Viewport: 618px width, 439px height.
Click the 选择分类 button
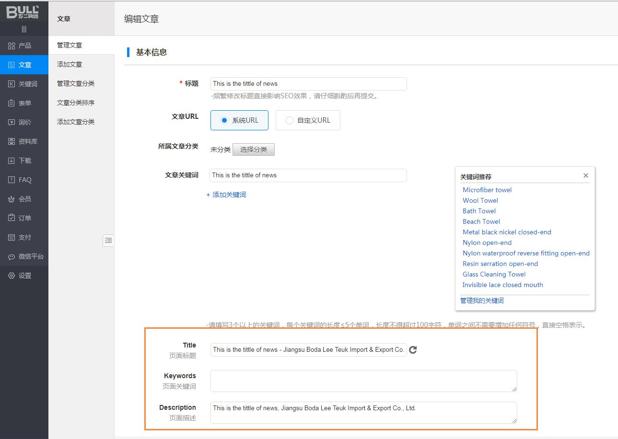click(253, 150)
